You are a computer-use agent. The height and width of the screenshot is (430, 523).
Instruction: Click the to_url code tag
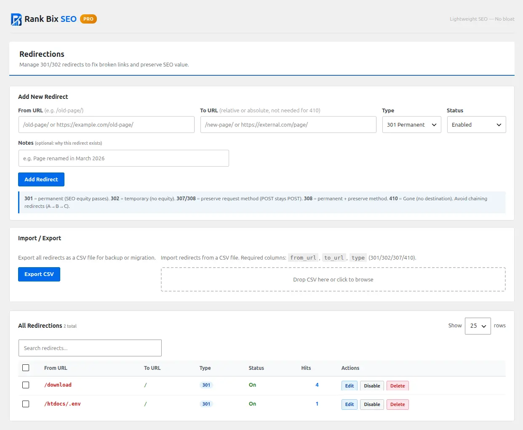[x=334, y=258]
